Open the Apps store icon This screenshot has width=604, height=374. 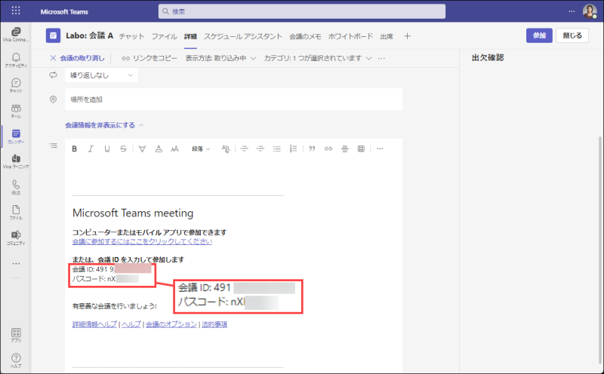click(x=16, y=335)
